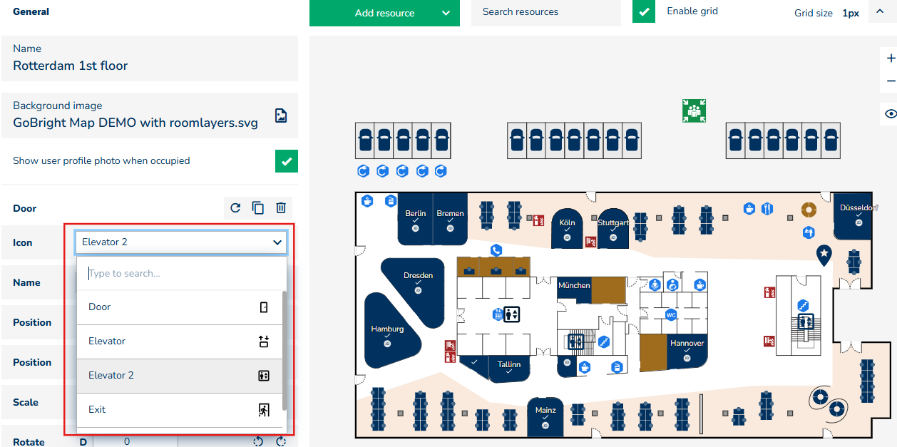This screenshot has height=447, width=897.
Task: Click the green emergency assembly point icon
Action: [x=693, y=111]
